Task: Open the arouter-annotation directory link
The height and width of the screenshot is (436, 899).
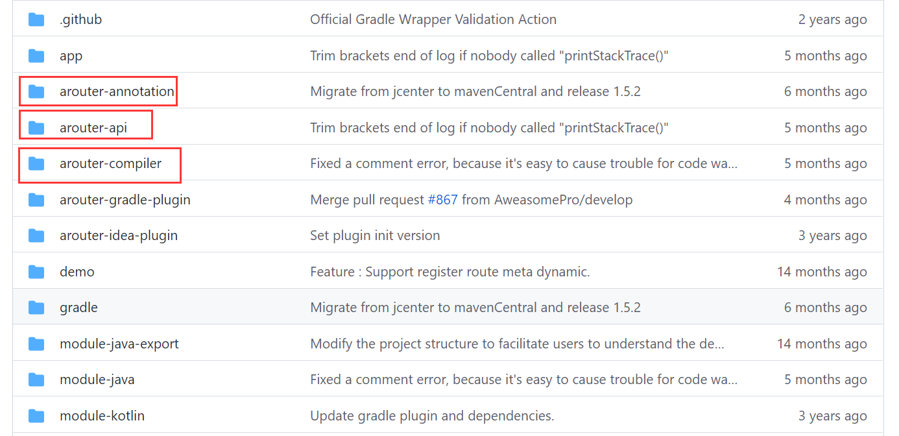Action: coord(117,91)
